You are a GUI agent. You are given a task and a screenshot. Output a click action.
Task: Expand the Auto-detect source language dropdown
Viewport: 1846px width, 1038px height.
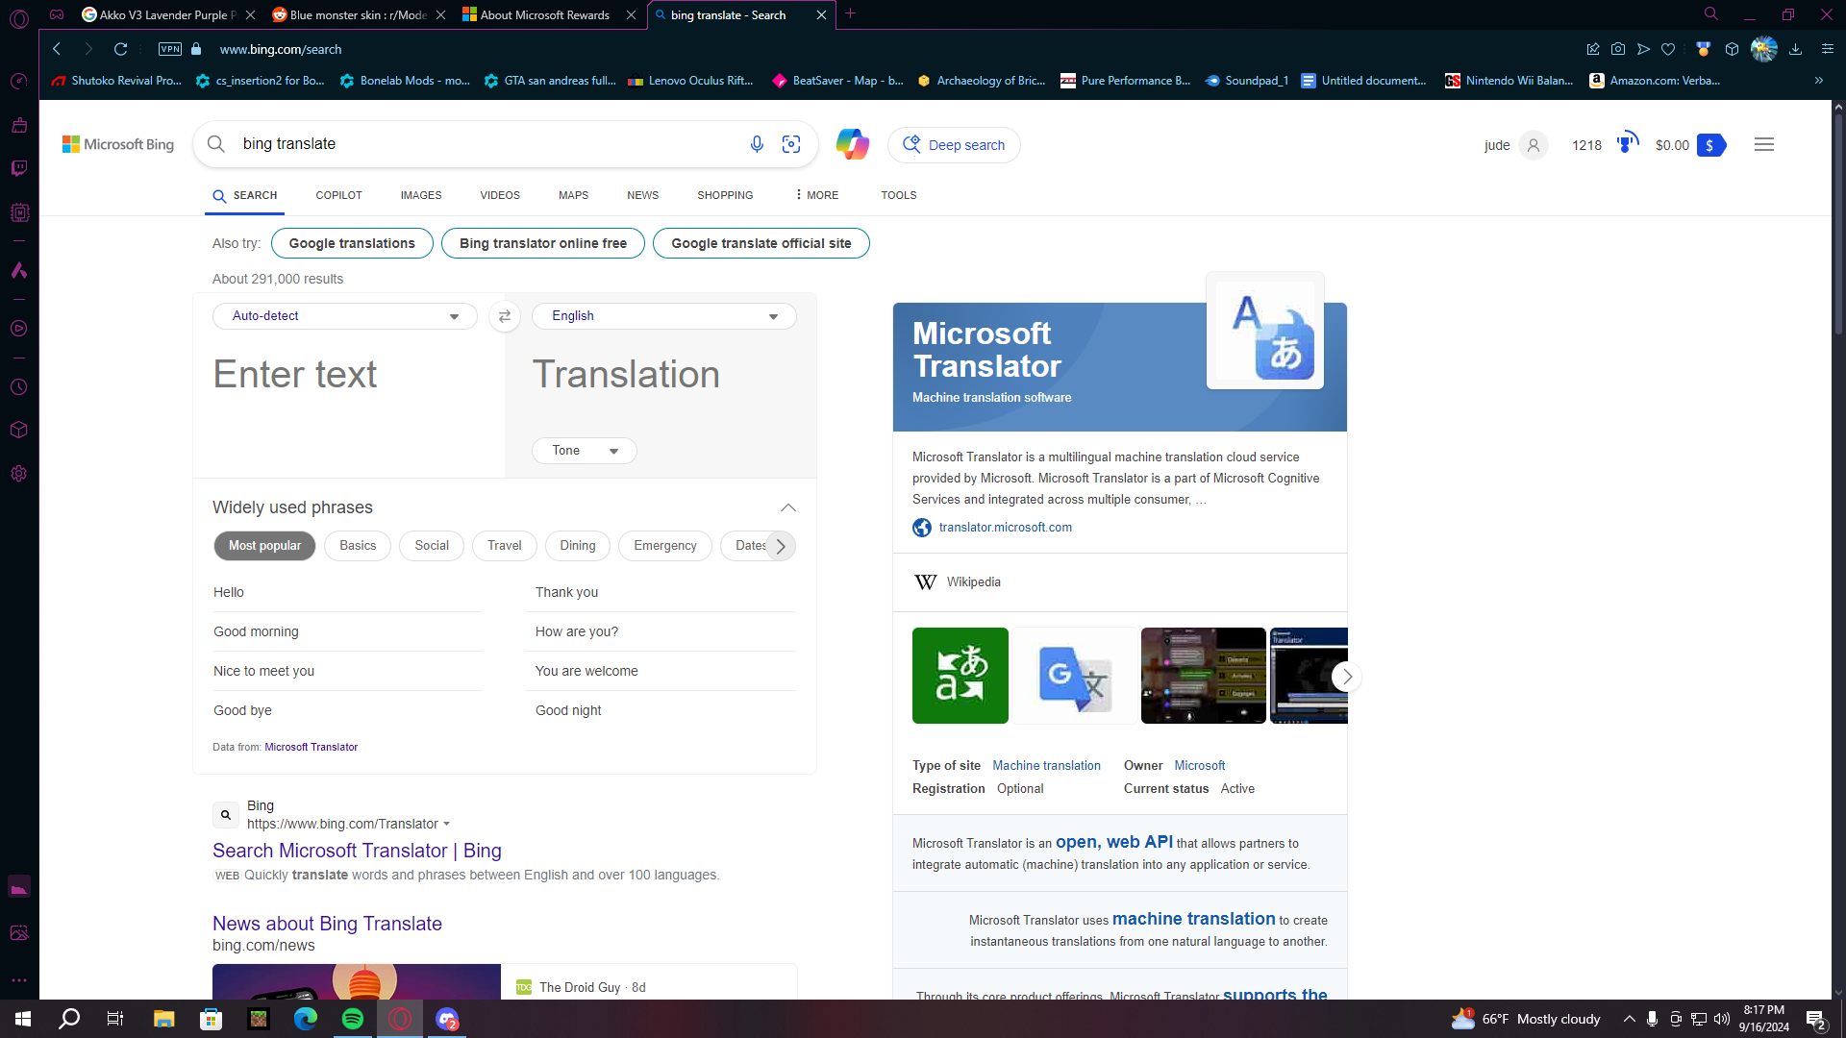click(344, 316)
